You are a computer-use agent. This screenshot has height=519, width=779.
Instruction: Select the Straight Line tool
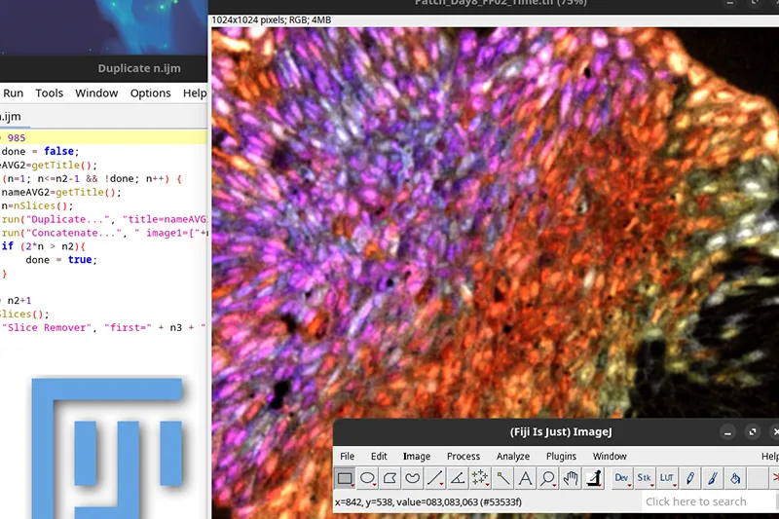434,478
